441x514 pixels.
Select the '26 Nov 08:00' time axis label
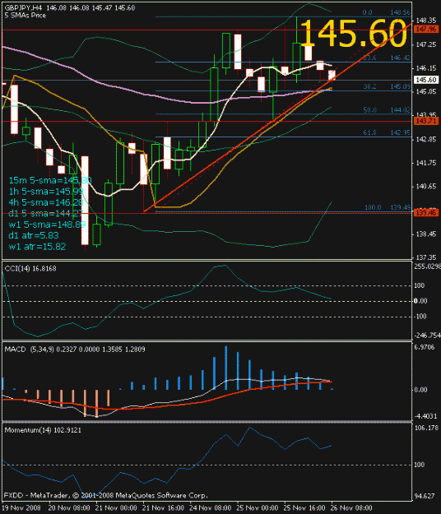351,508
